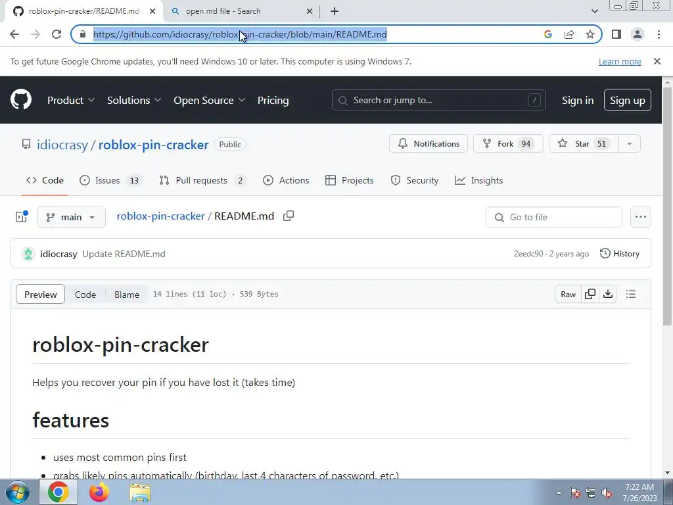Screen dimensions: 673x505
Task: Click the GitHub Octocat logo
Action: tap(21, 100)
